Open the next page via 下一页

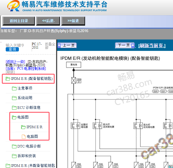[125, 45]
